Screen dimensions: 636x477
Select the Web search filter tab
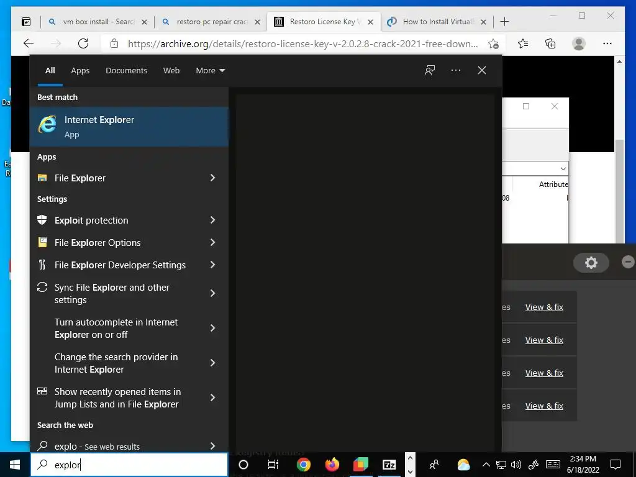[171, 71]
